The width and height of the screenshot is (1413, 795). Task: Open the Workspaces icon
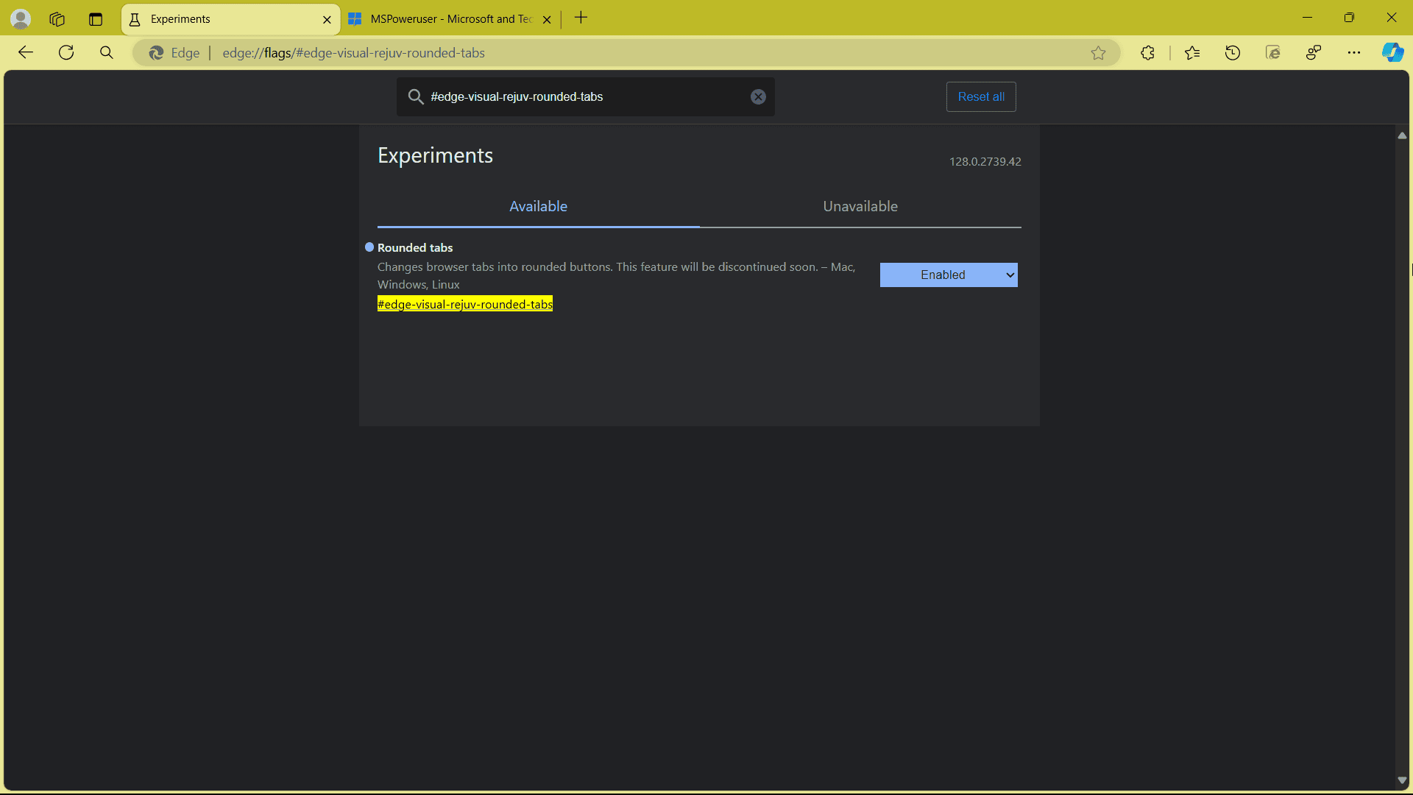tap(57, 19)
